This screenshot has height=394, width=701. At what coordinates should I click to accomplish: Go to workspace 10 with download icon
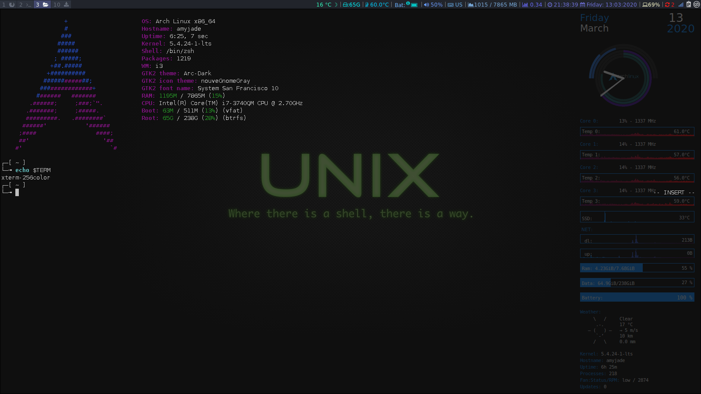pos(61,4)
